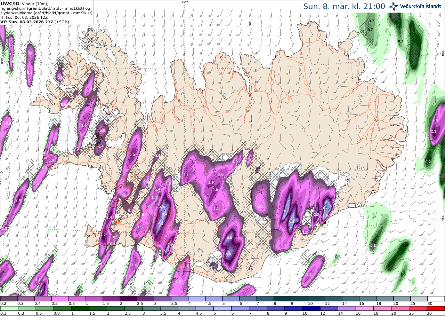
Task: Click the "4.0" snowfall value on the map
Action: click(229, 238)
